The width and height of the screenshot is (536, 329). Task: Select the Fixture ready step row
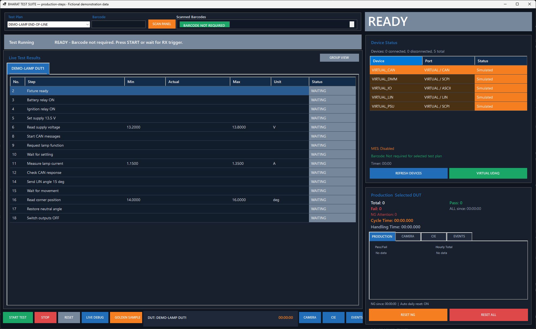pos(183,91)
